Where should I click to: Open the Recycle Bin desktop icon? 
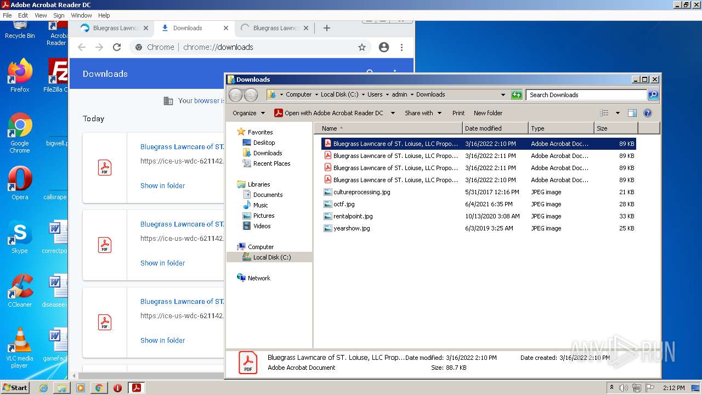(20, 29)
